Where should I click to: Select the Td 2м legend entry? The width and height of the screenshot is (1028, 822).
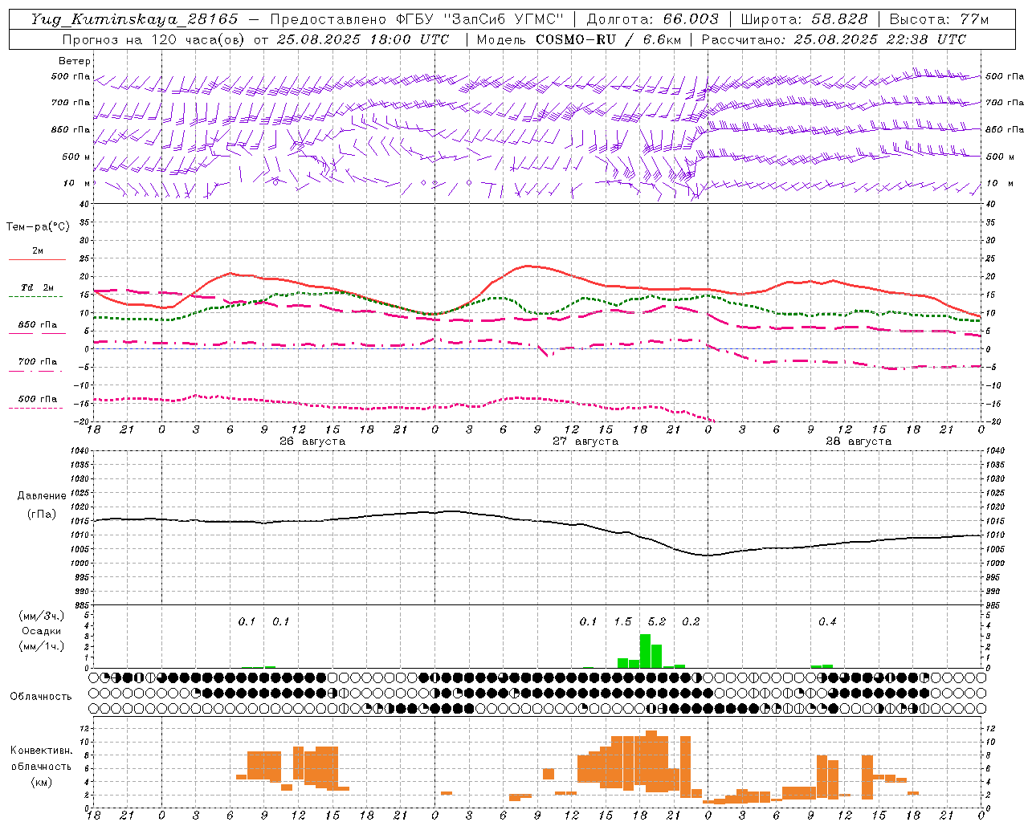tap(37, 287)
